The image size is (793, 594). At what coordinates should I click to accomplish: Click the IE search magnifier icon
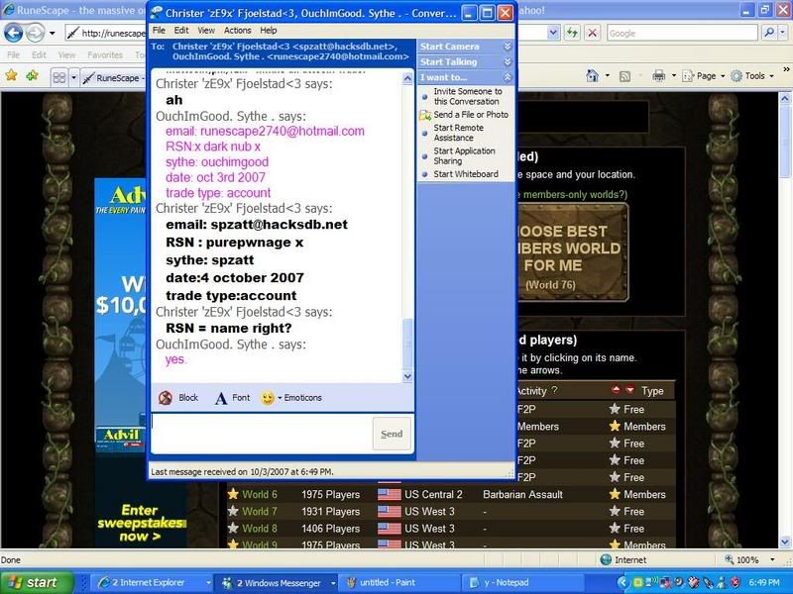pos(769,33)
